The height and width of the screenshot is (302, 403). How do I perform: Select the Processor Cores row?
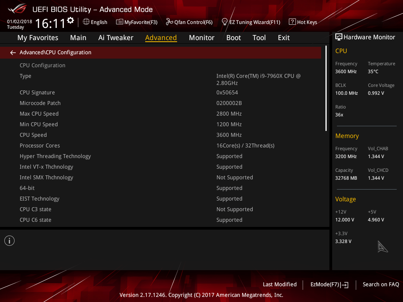[x=161, y=145]
